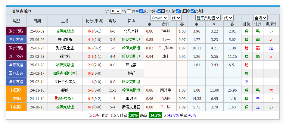This screenshot has width=286, height=125.
Task: Open the 全场 dropdown
Action: [260, 18]
